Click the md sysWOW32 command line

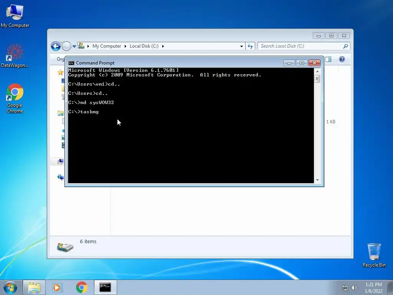coord(91,102)
